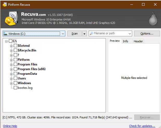Expand the Program Files node
Viewport: 161px width, 128px height.
pyautogui.click(x=11, y=65)
